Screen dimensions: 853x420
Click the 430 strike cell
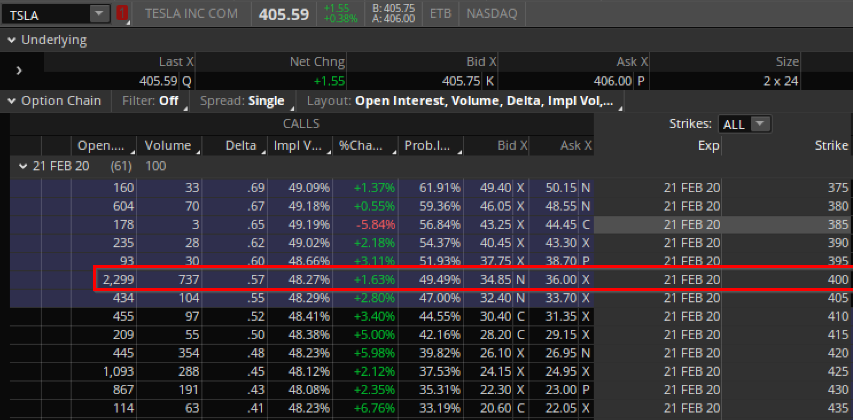[787, 390]
